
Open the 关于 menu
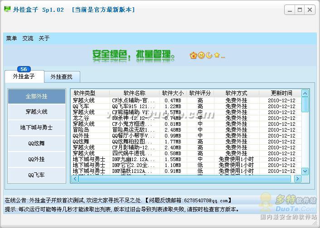[x=44, y=38]
